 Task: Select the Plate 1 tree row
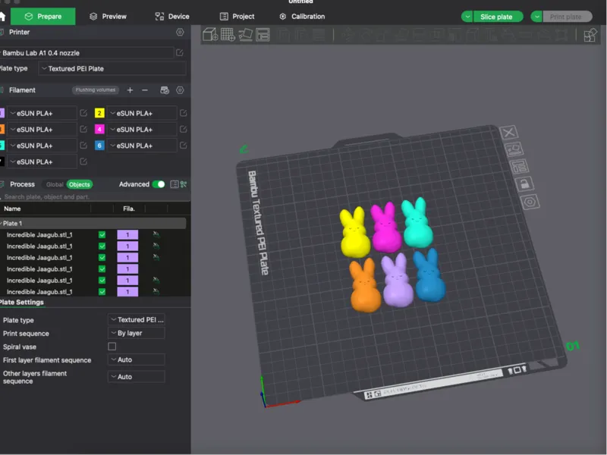coord(93,223)
